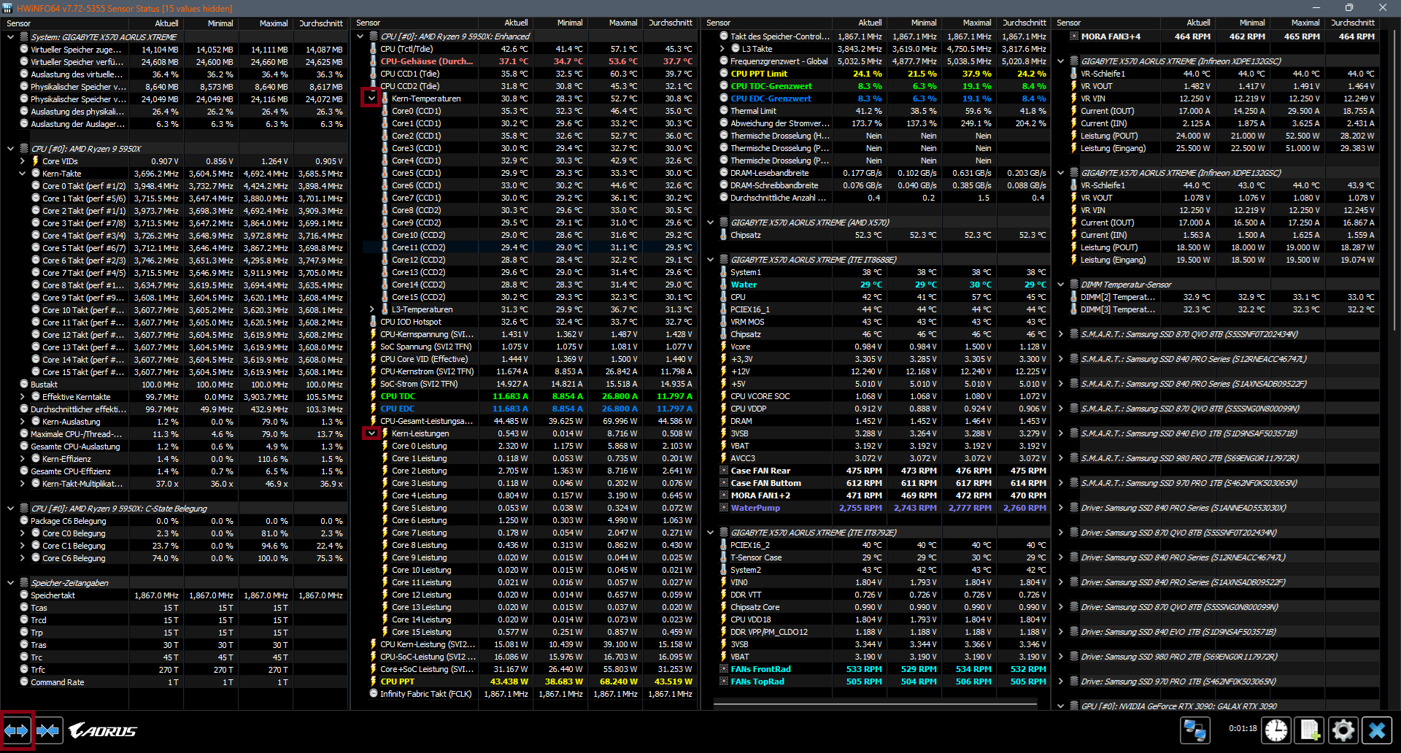This screenshot has width=1401, height=753.
Task: Click the lightning icon next to Core VIDs
Action: [x=35, y=161]
